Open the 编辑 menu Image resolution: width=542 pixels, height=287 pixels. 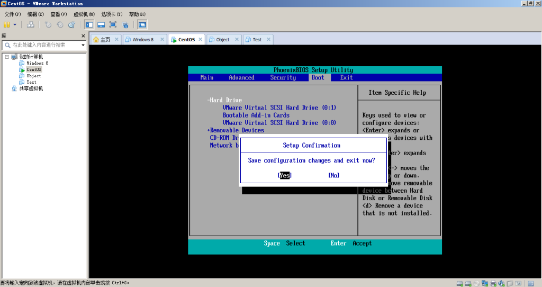tap(35, 14)
